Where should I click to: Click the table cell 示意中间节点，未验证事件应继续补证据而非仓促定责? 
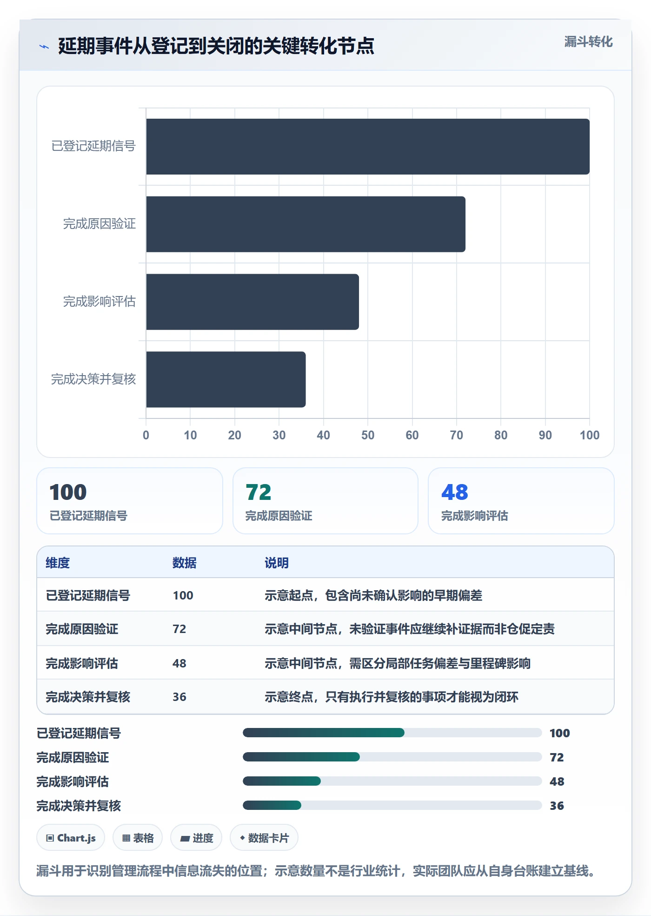tap(410, 629)
